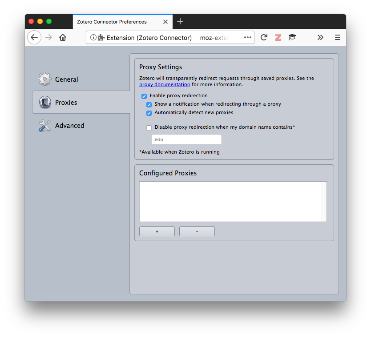Expand the toolbar overflow chevron menu
Image resolution: width=371 pixels, height=337 pixels.
pyautogui.click(x=320, y=37)
